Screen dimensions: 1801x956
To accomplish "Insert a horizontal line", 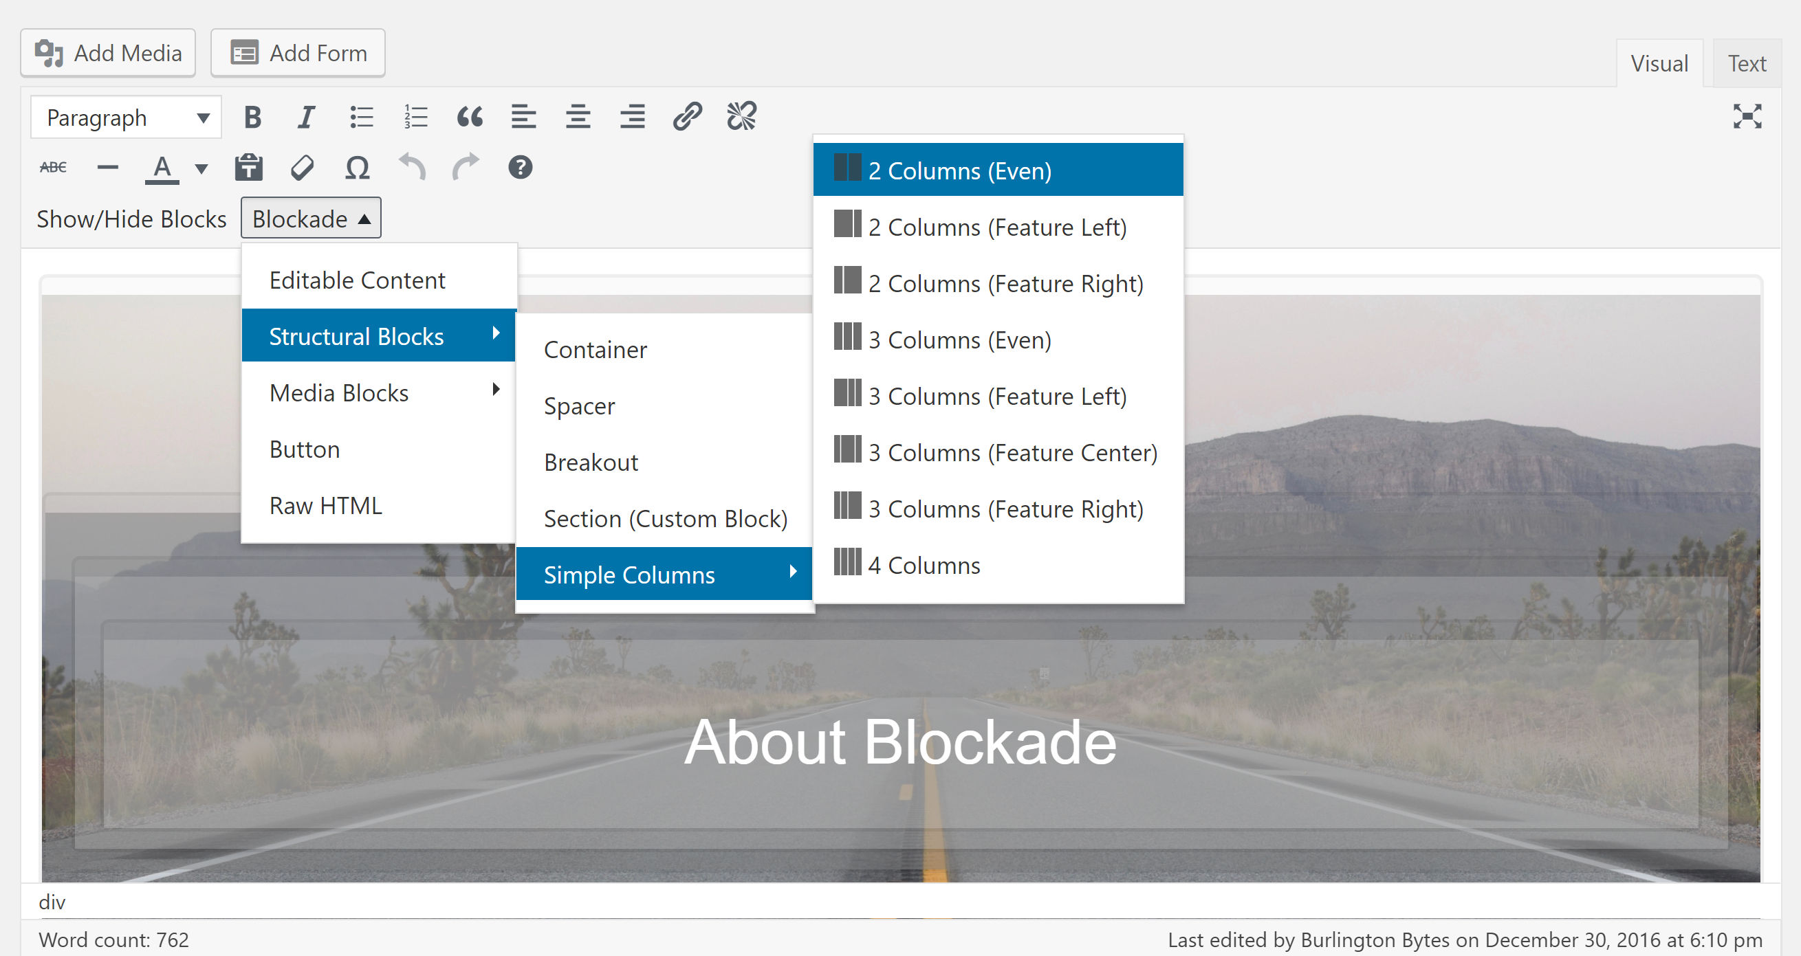I will (108, 168).
